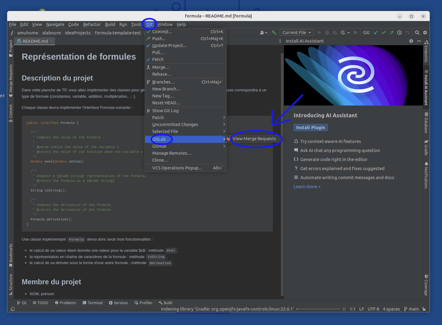Click the Debug bug icon
This screenshot has width=442, height=325.
[327, 33]
